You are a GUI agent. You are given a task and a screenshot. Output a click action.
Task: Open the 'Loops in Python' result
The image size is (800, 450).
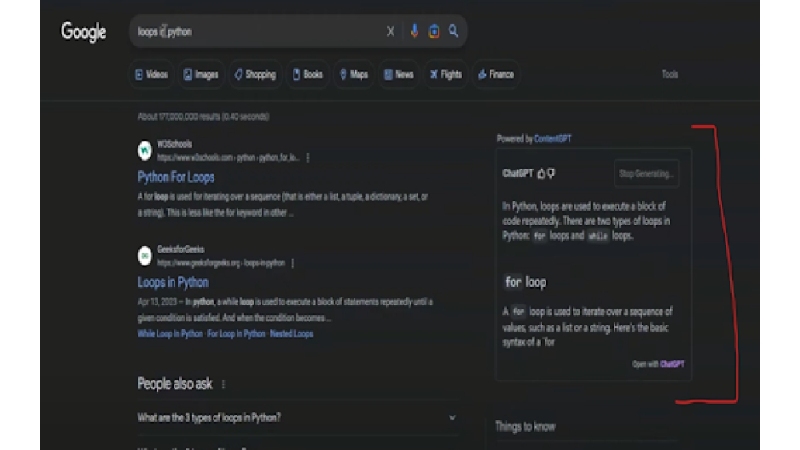pyautogui.click(x=173, y=282)
